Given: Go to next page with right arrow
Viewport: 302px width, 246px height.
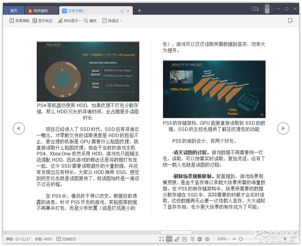Looking at the screenshot, I should [x=283, y=128].
